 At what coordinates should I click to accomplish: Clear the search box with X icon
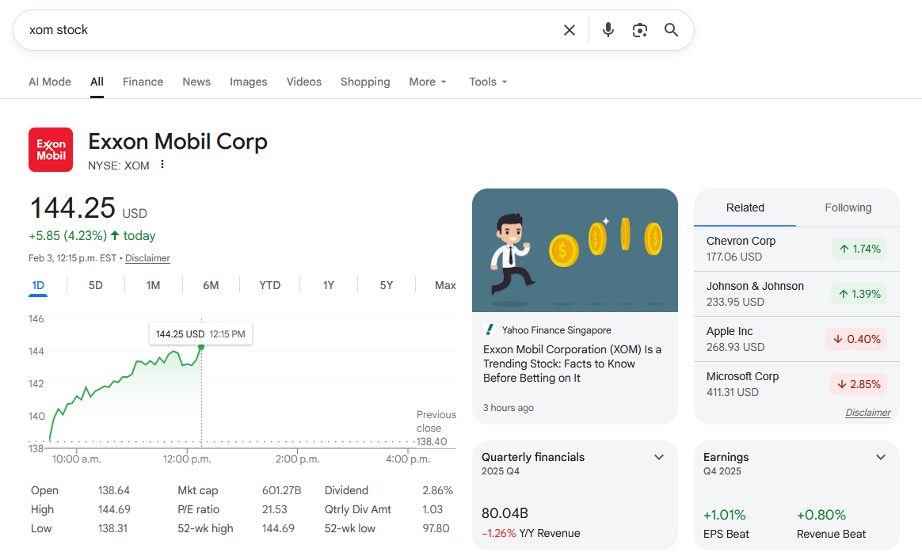[x=569, y=30]
